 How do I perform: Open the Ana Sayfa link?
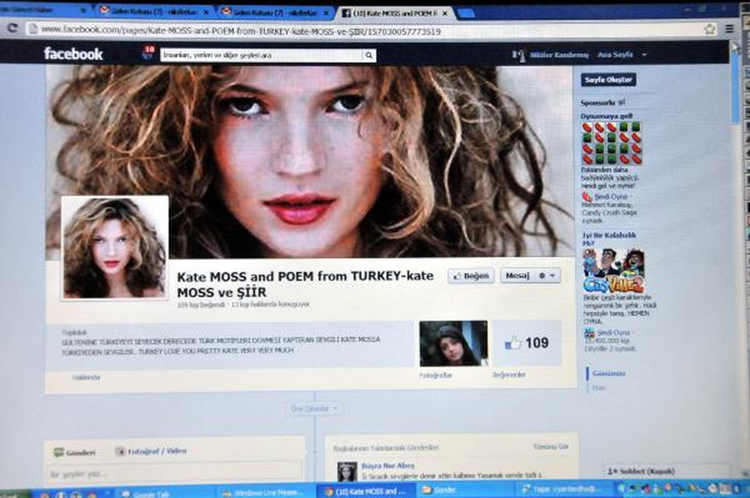coord(615,55)
